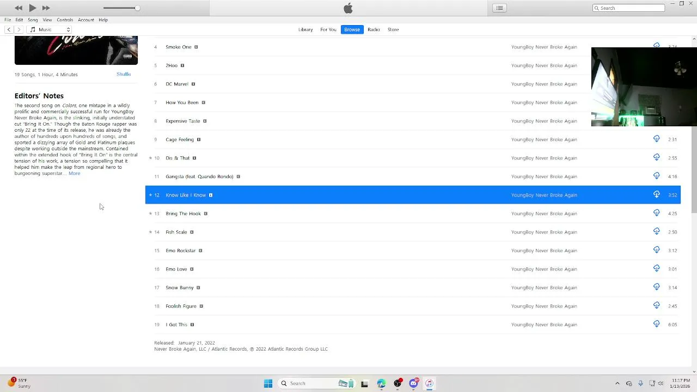
Task: Open the Controls menu
Action: click(x=65, y=20)
